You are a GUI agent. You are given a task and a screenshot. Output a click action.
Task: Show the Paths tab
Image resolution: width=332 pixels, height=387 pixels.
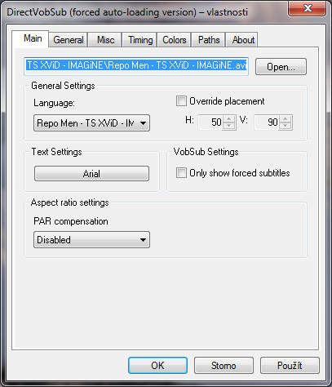pyautogui.click(x=209, y=40)
